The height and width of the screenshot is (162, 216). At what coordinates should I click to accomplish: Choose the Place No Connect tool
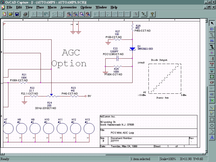(212, 100)
